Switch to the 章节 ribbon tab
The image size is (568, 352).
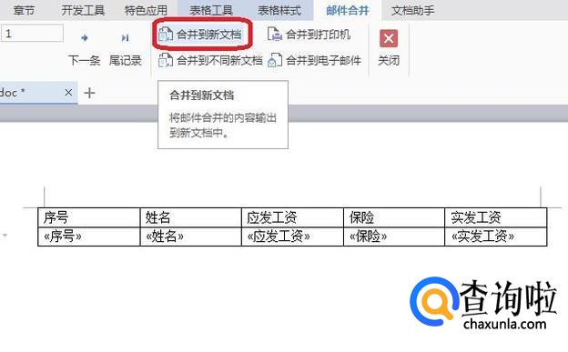click(x=24, y=11)
